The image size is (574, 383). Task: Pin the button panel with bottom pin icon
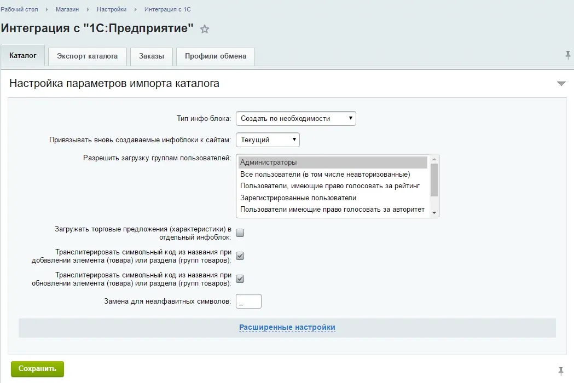click(561, 371)
